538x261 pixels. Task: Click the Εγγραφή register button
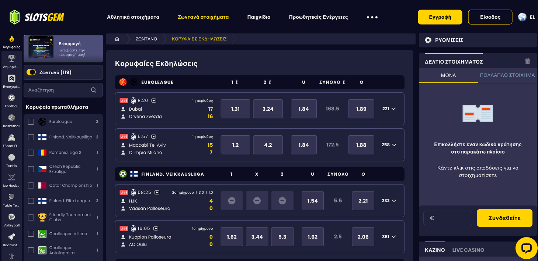point(440,17)
